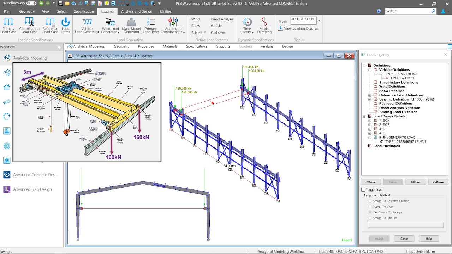Image resolution: width=452 pixels, height=254 pixels.
Task: Click the New... button in Loads panel
Action: (x=370, y=182)
